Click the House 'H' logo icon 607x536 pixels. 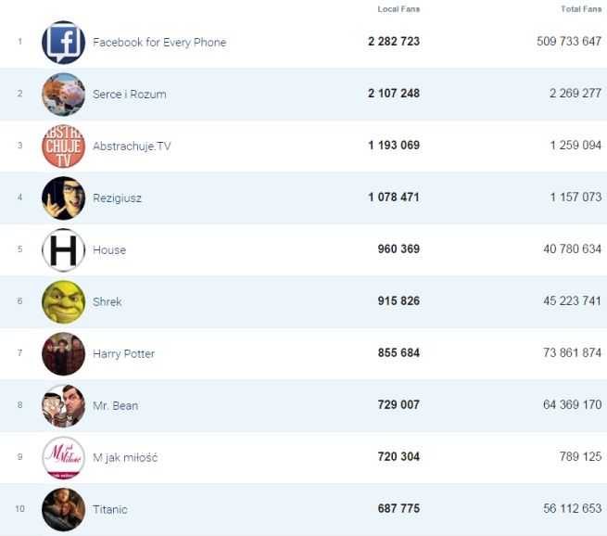63,250
